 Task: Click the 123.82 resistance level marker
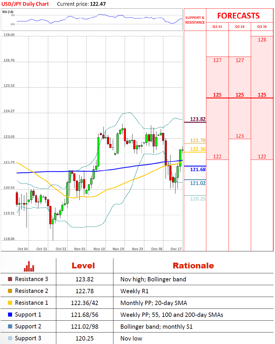coord(198,119)
